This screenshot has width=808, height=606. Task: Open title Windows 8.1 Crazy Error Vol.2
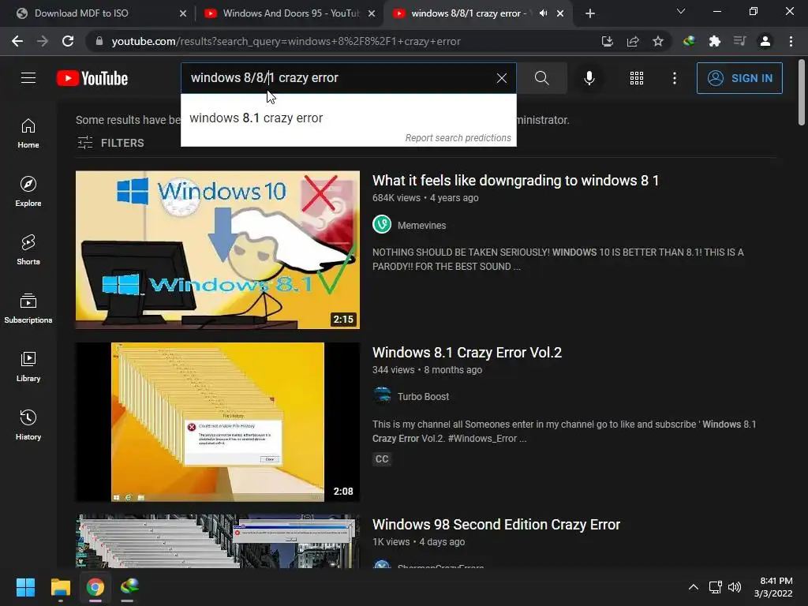(x=467, y=353)
